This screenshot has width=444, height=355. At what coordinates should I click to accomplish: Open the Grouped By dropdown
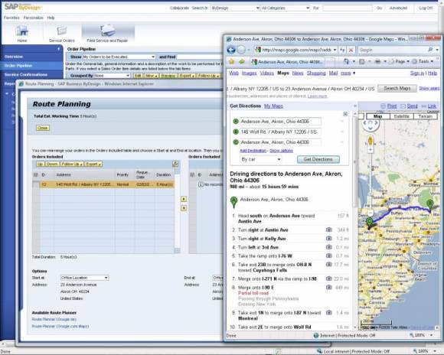tap(128, 76)
